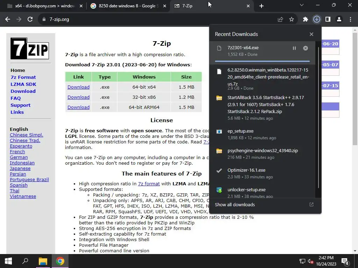Click the network tray icon
The width and height of the screenshot is (358, 268).
pos(302,261)
